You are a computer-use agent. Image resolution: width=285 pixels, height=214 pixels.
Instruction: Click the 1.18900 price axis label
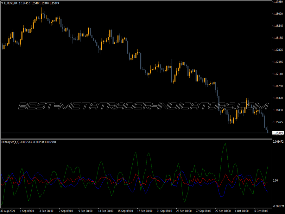point(278,14)
